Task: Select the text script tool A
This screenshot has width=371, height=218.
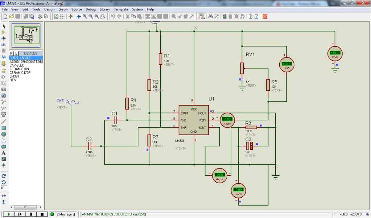Action: coord(4,153)
